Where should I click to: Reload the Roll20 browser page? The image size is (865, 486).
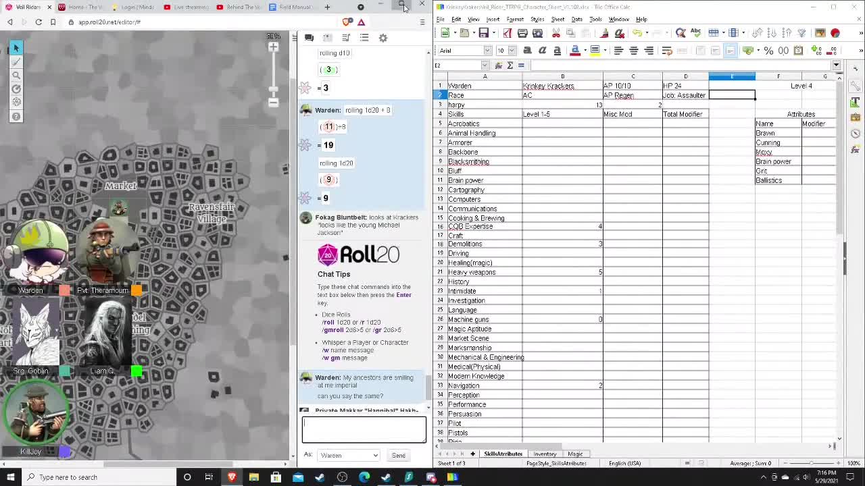[39, 22]
